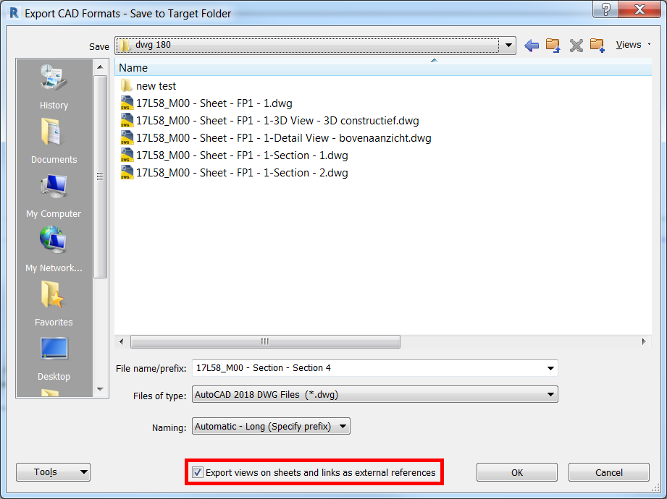Create a new folder with the folder-plus icon
Screen dimensions: 667x499
click(x=597, y=45)
